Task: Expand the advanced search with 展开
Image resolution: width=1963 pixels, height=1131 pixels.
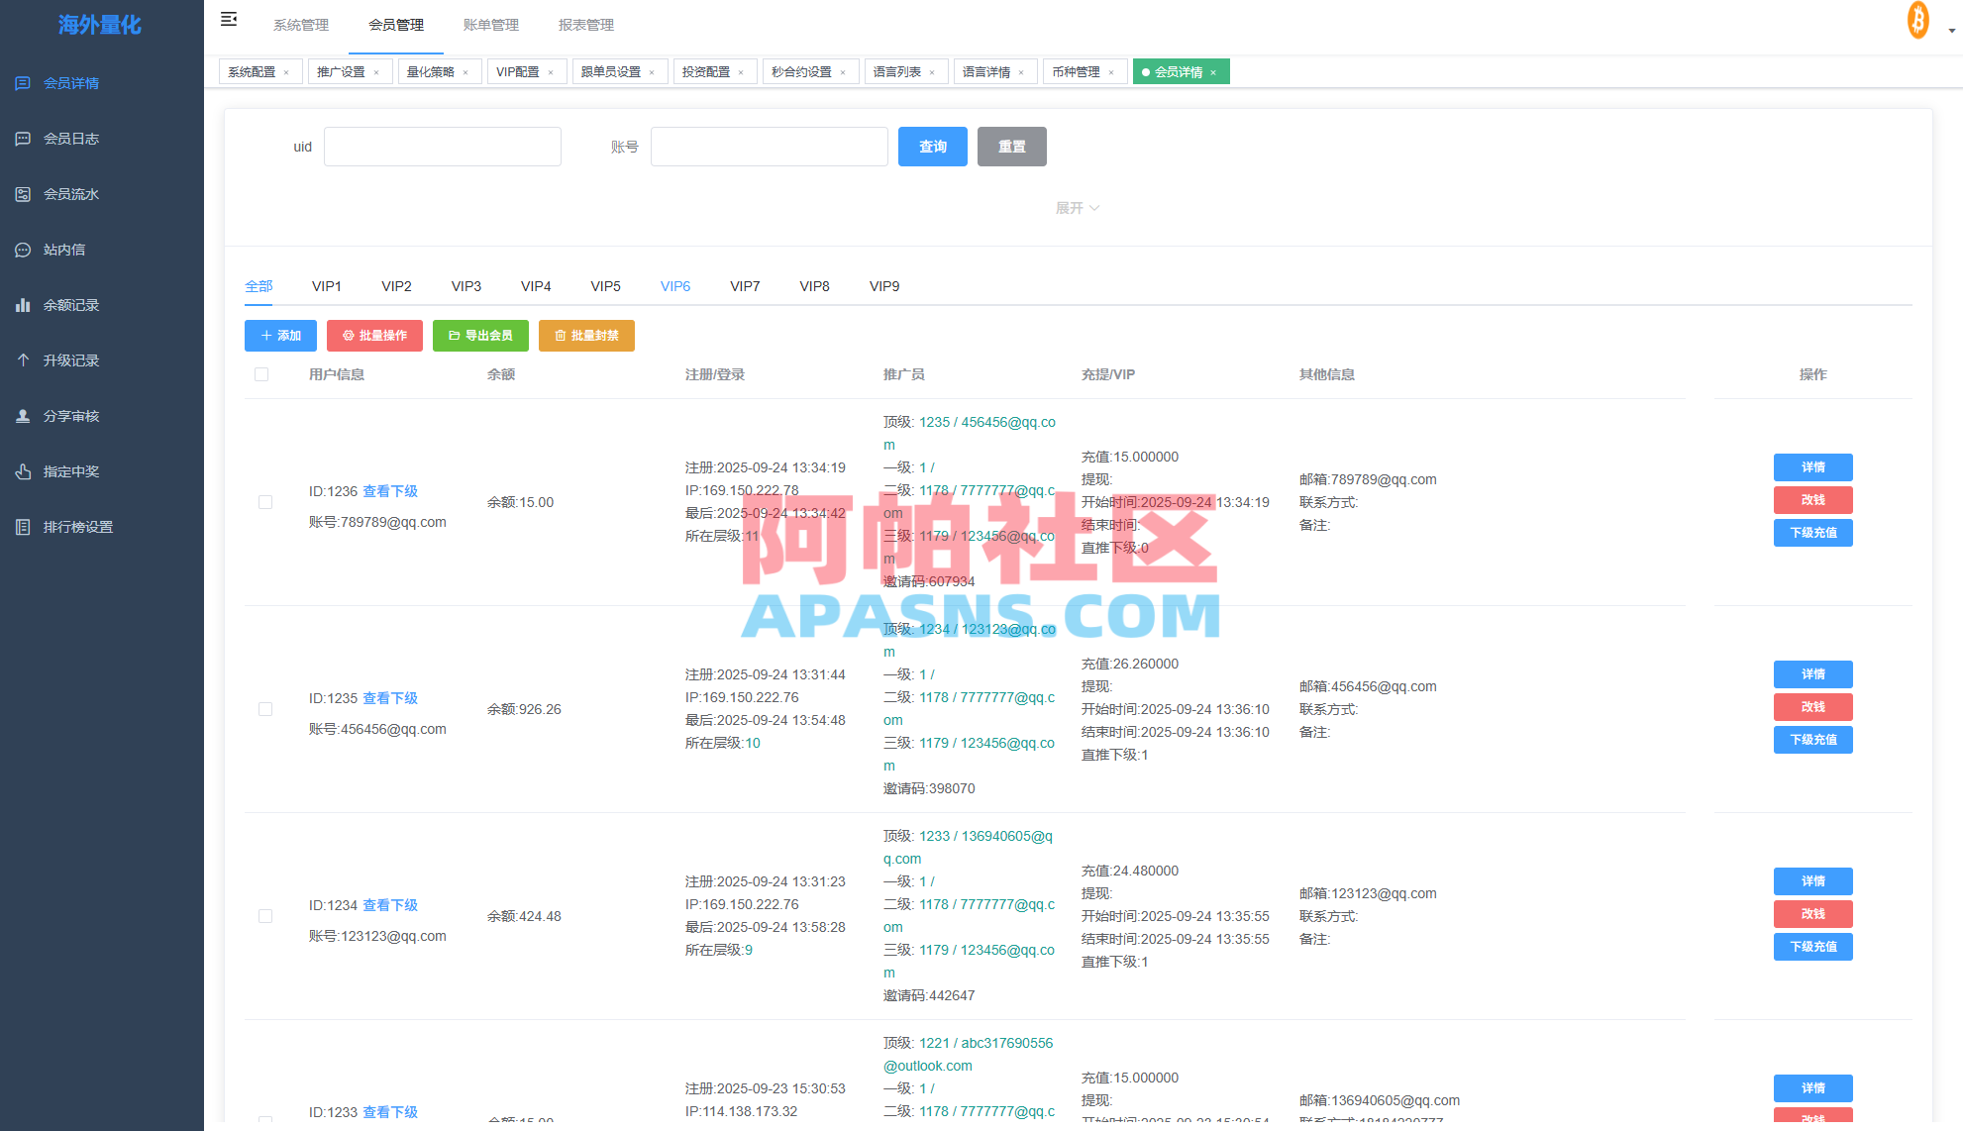Action: coord(1077,207)
